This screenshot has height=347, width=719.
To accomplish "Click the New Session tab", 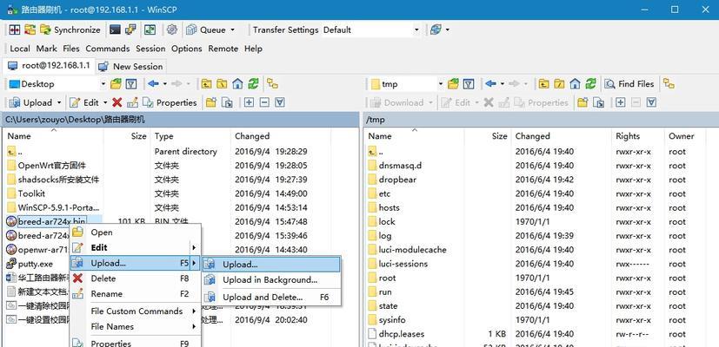I will pos(131,67).
